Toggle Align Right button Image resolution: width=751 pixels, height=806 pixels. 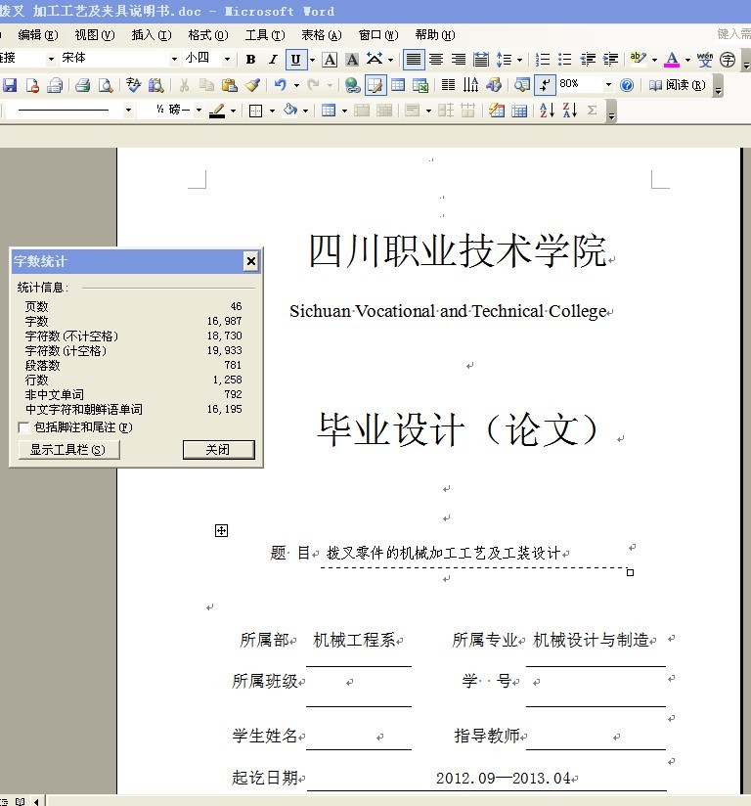(459, 60)
